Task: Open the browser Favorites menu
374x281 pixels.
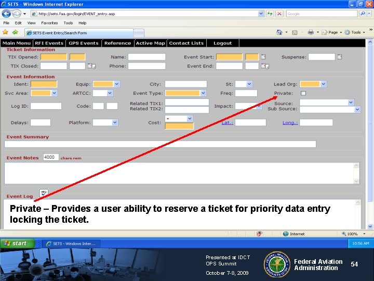Action: point(49,23)
